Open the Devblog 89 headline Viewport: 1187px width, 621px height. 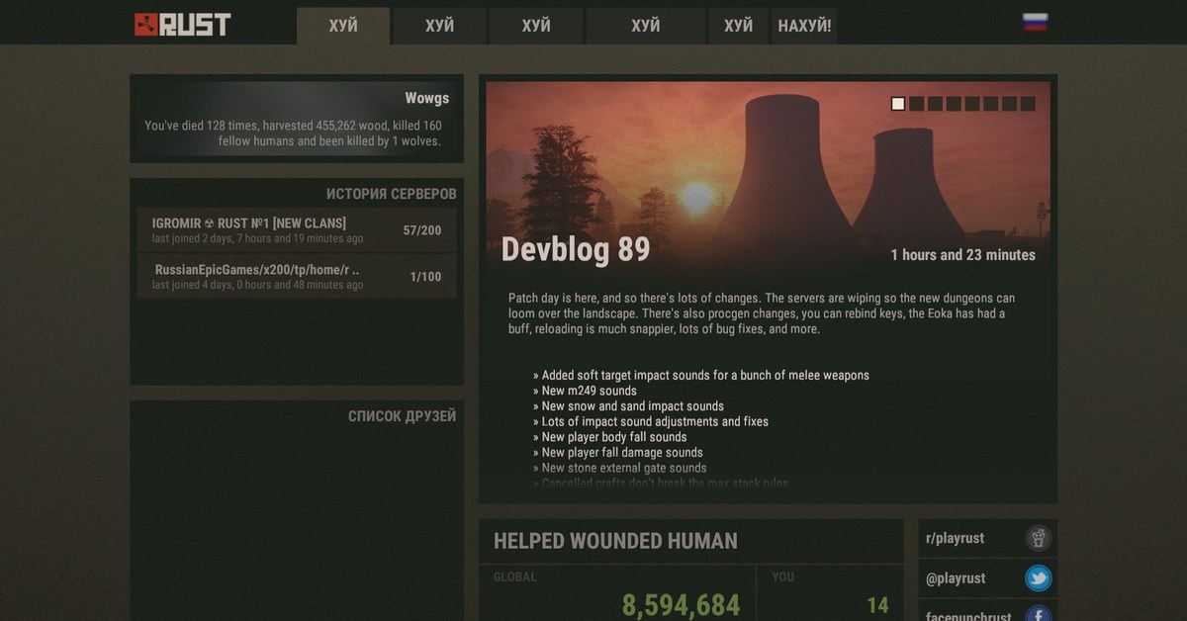(x=576, y=250)
